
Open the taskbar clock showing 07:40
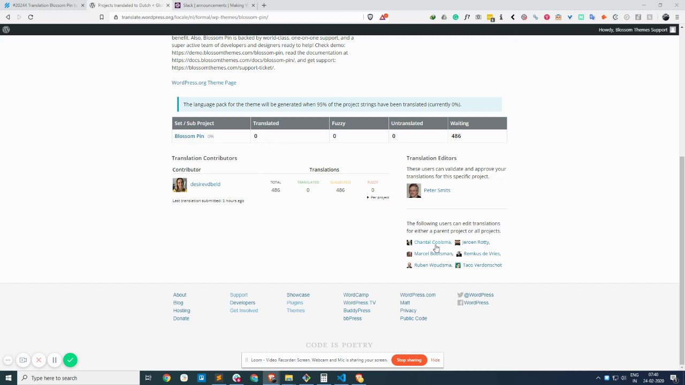(653, 378)
